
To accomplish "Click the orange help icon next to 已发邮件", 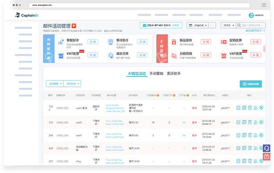I will tap(158, 95).
